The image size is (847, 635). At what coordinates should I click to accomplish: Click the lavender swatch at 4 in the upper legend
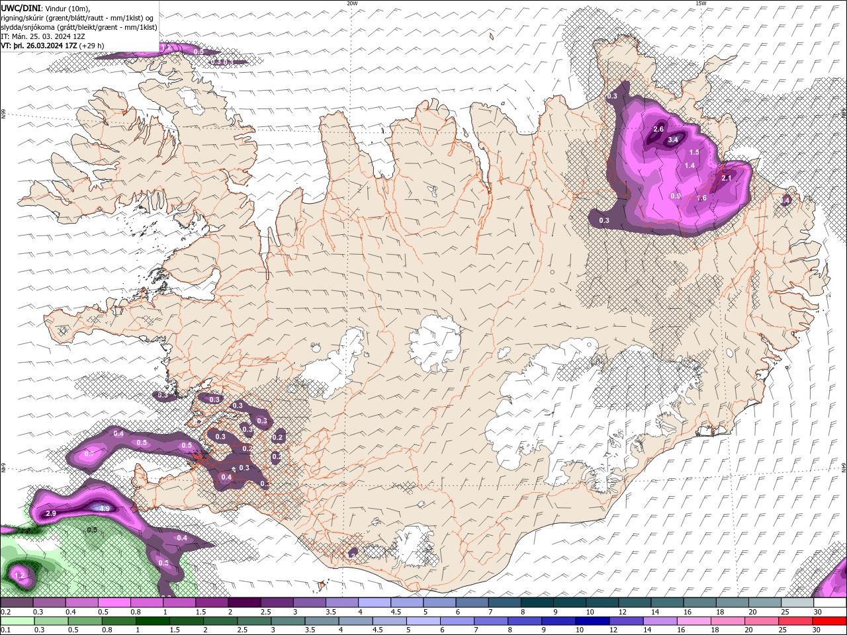click(374, 603)
